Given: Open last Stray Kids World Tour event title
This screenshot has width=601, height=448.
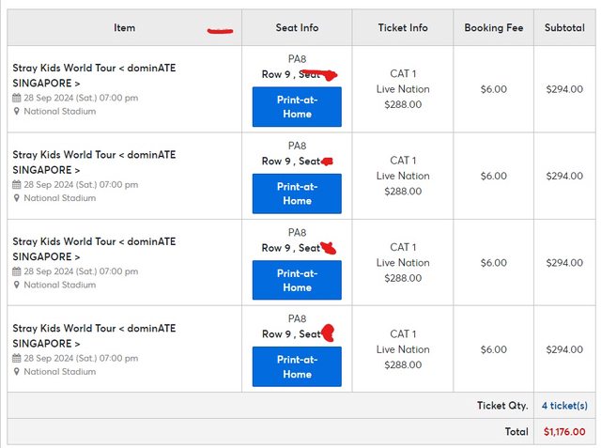Looking at the screenshot, I should click(94, 336).
